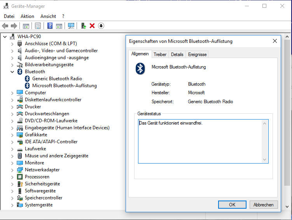This screenshot has width=292, height=220.
Task: Click the Bluetooth category icon in tree
Action: click(20, 72)
